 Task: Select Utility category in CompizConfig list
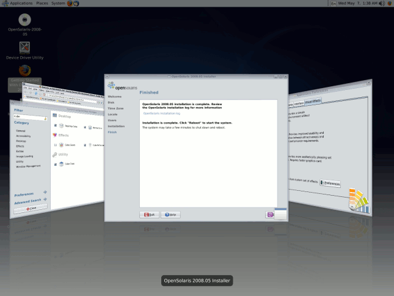click(x=20, y=161)
